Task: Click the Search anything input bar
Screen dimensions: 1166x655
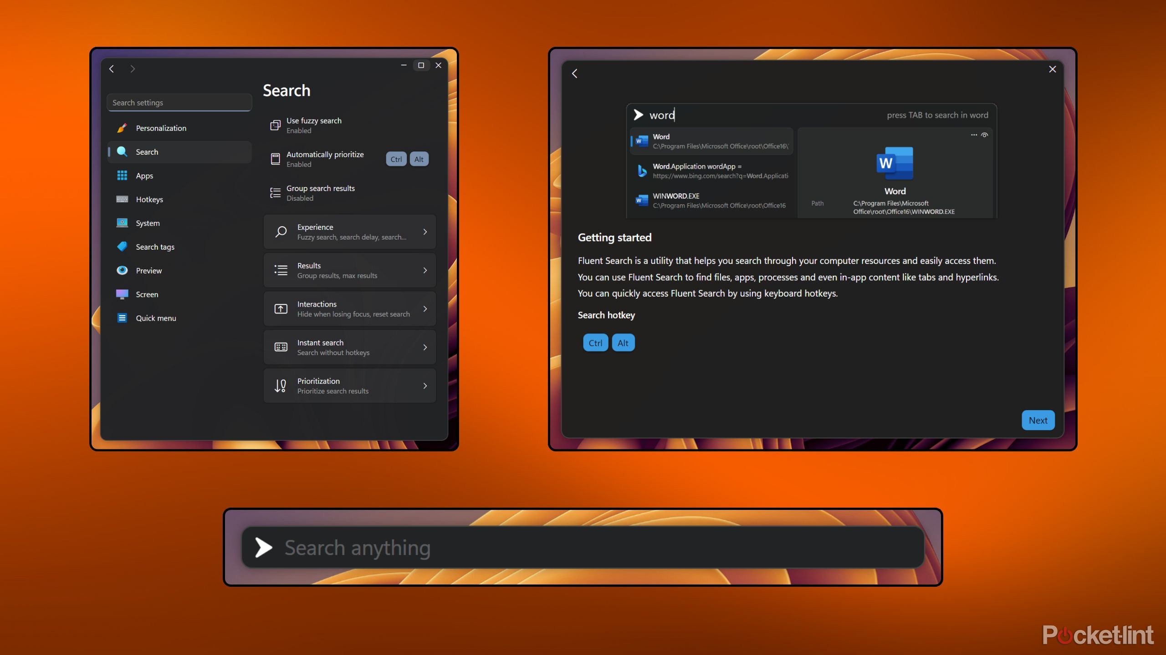Action: (583, 548)
